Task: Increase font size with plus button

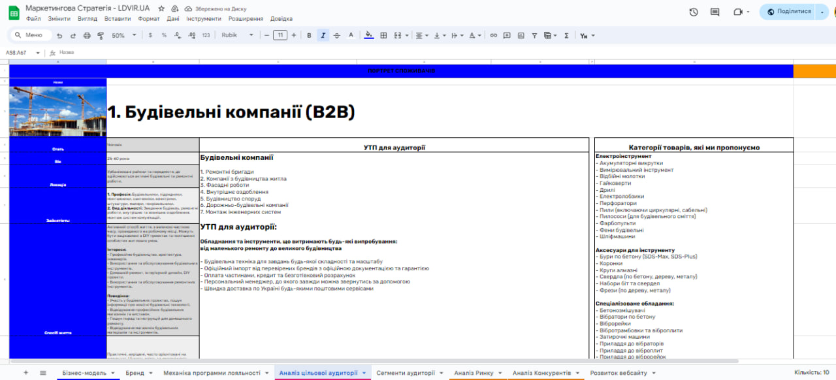Action: tap(294, 35)
